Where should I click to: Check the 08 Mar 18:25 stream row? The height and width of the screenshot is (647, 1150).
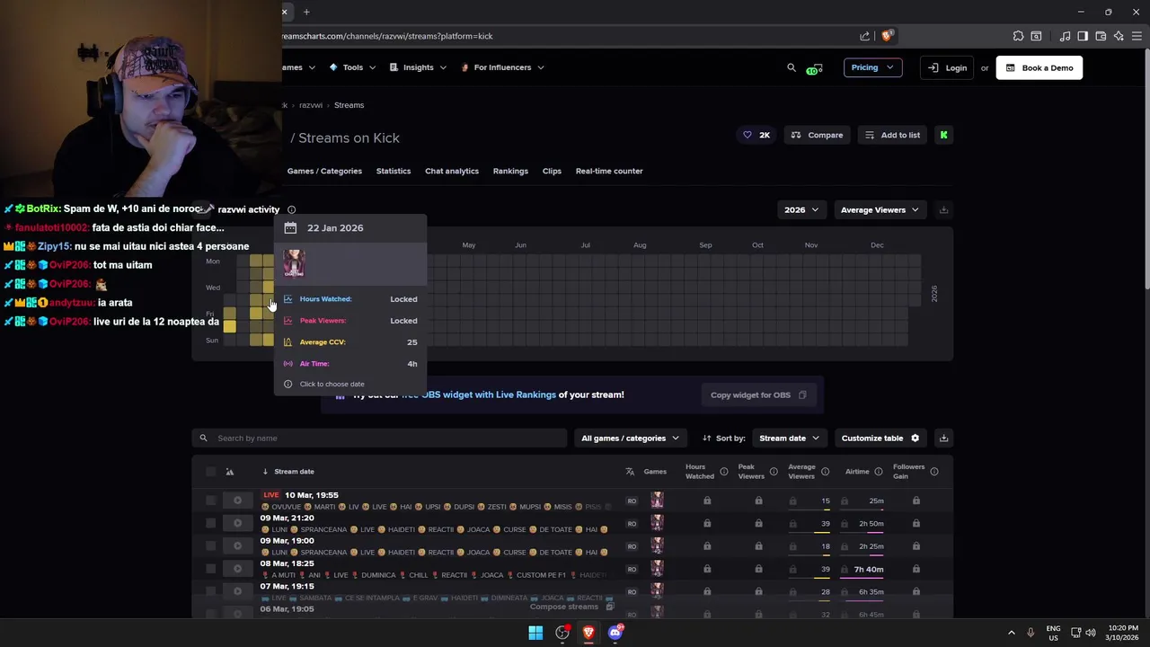pos(210,569)
